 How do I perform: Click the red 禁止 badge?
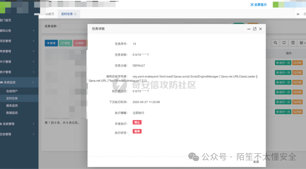click(137, 122)
